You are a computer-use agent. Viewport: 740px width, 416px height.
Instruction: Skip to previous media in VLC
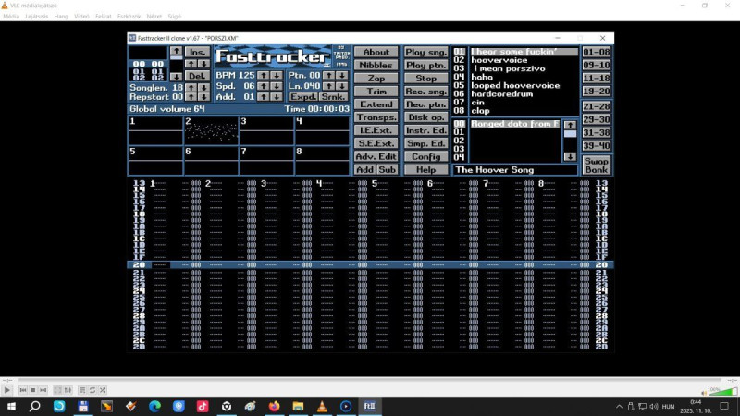coord(22,390)
